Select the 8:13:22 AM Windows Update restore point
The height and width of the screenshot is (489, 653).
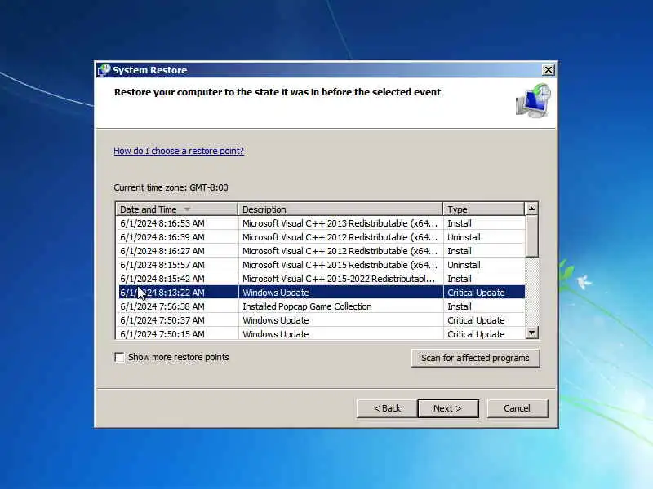(320, 293)
